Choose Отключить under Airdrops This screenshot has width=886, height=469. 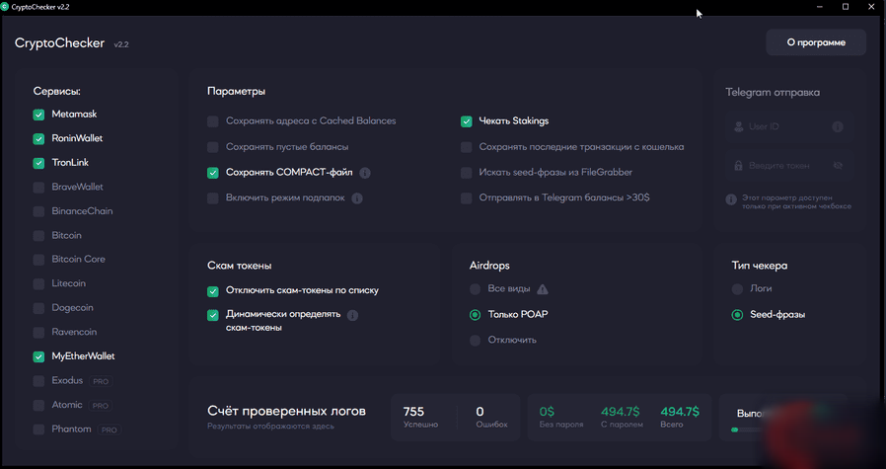pyautogui.click(x=475, y=340)
